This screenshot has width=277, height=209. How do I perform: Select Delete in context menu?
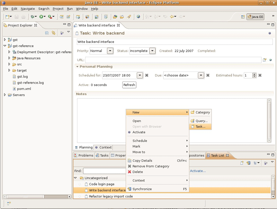[x=158, y=172]
